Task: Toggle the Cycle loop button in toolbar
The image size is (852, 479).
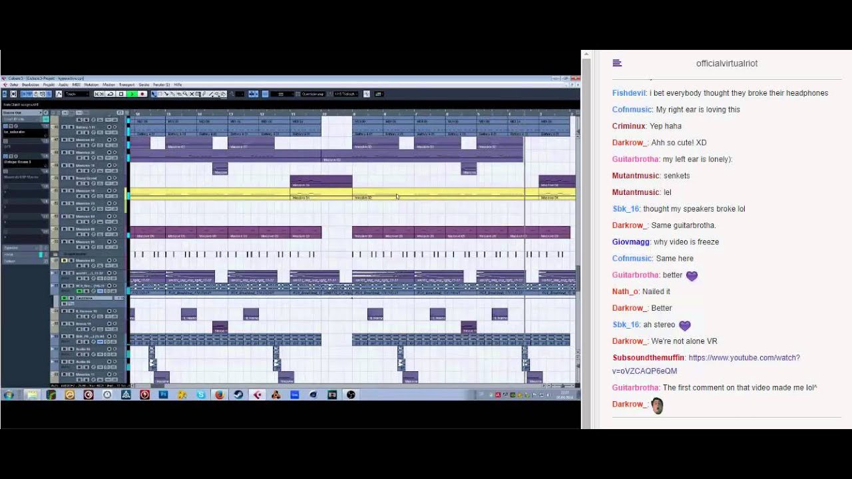Action: point(110,94)
